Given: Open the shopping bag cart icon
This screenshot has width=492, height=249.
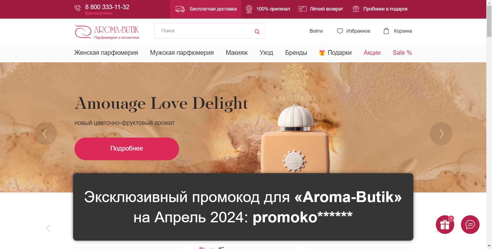Looking at the screenshot, I should point(386,31).
